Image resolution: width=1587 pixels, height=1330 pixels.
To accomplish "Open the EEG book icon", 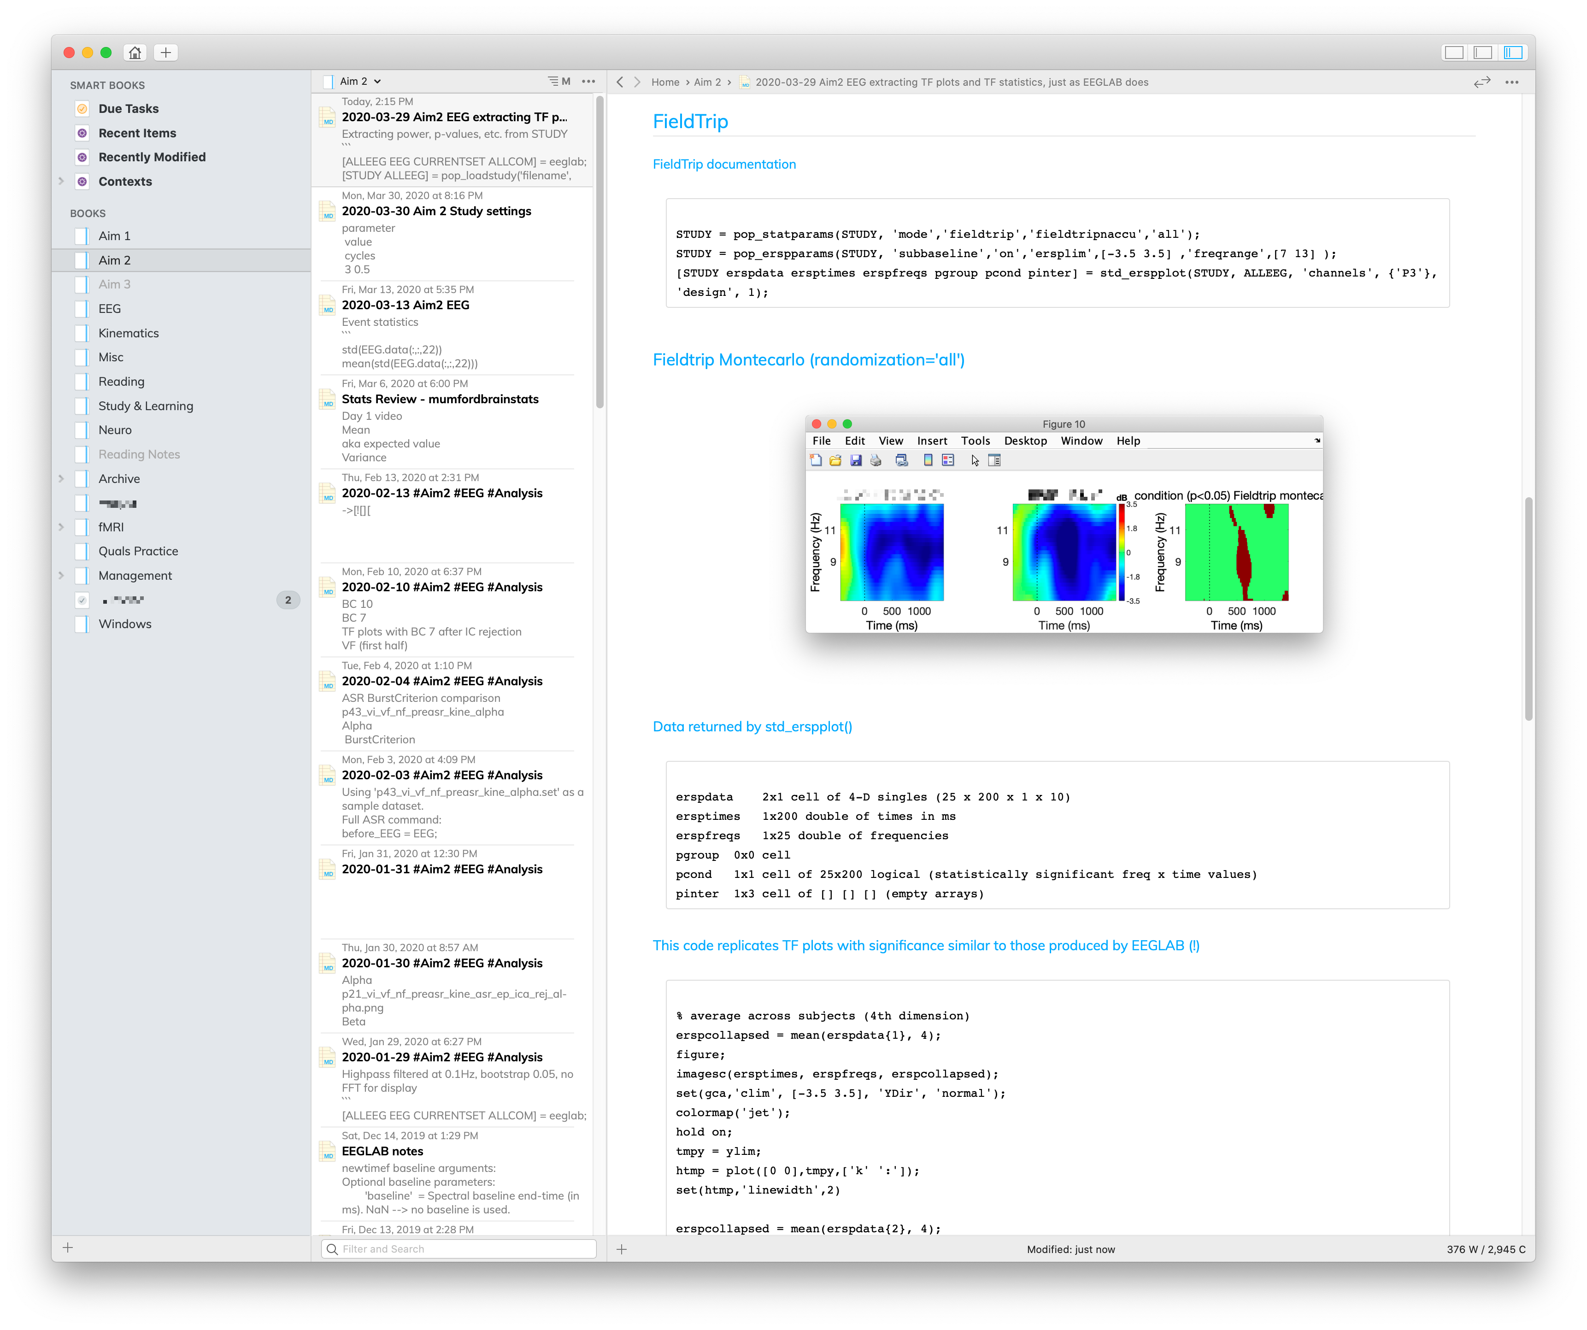I will point(82,309).
